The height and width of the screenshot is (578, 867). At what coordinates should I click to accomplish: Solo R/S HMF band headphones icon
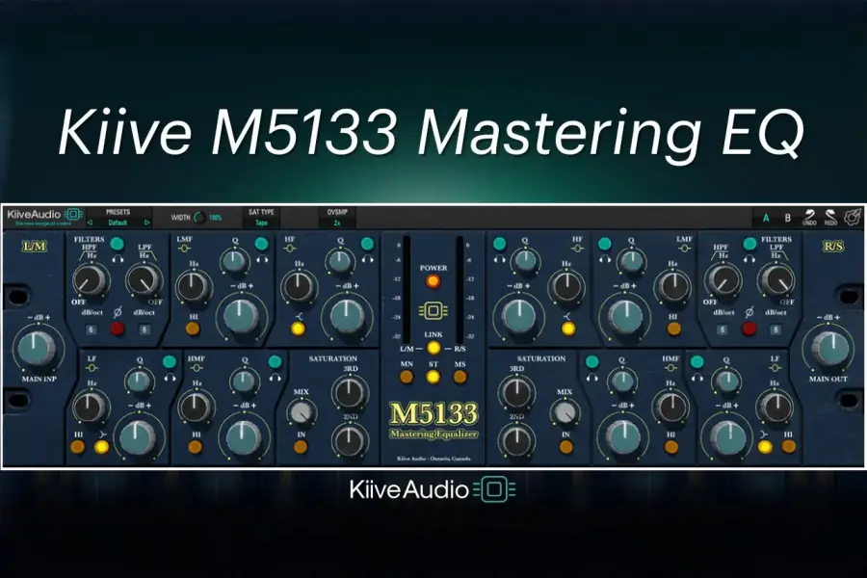pyautogui.click(x=592, y=378)
